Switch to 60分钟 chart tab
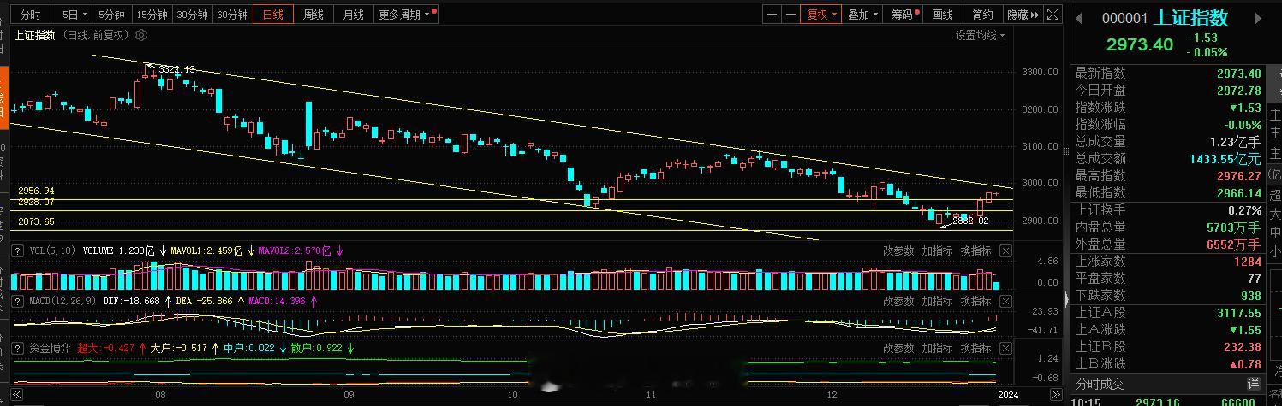Image resolution: width=1282 pixels, height=406 pixels. [x=233, y=15]
